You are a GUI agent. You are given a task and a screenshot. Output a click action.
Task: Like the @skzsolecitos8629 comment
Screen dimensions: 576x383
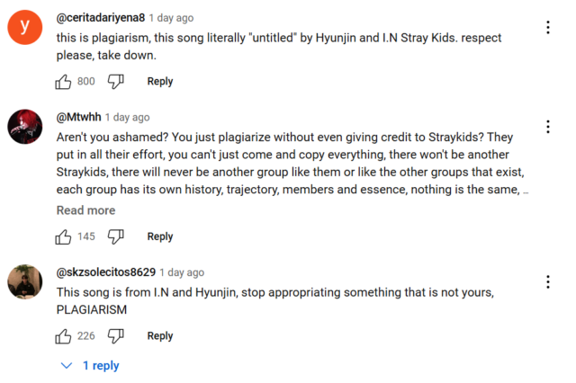coord(64,336)
